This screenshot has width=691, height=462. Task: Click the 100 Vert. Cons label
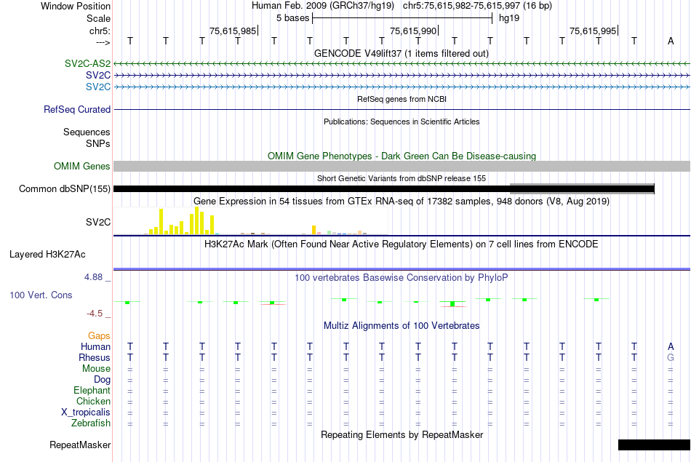pos(41,295)
